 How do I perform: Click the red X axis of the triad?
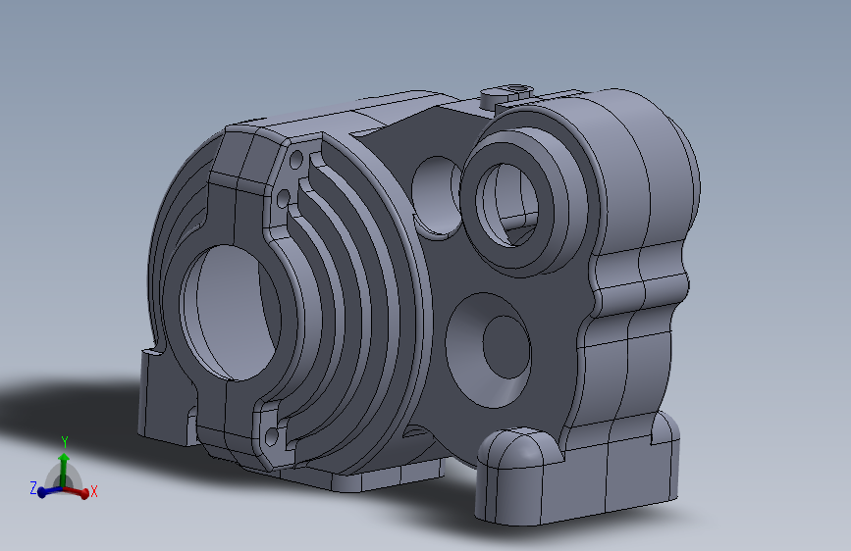78,491
